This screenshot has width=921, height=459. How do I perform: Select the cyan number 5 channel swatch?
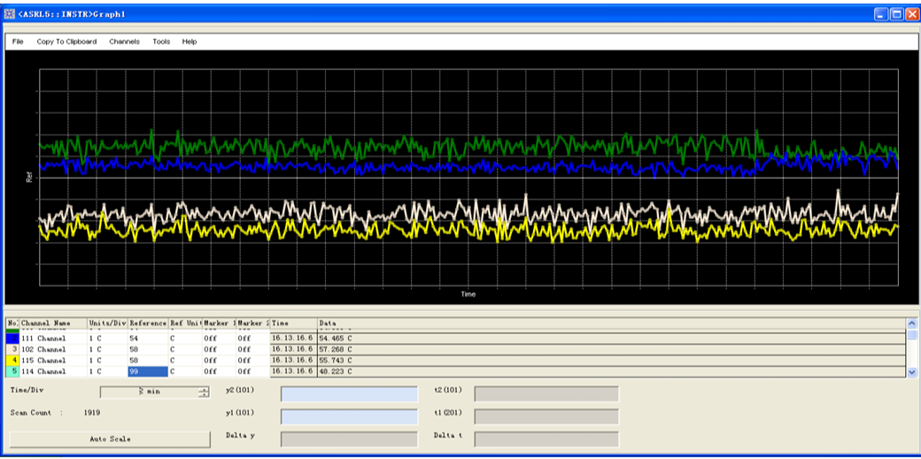pos(12,372)
